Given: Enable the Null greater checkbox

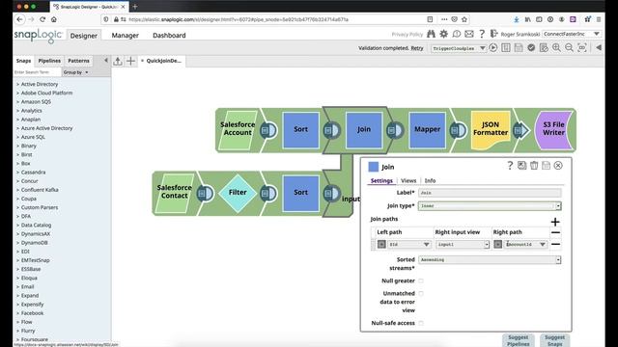Looking at the screenshot, I should (421, 280).
